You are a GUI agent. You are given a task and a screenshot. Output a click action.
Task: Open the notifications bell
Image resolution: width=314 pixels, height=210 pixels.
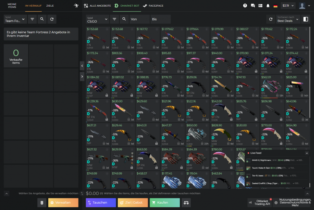(268, 5)
